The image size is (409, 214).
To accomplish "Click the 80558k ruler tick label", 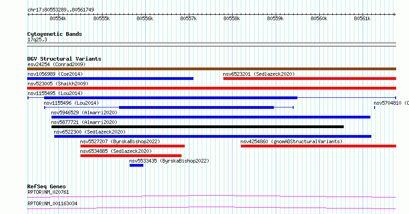I will pyautogui.click(x=232, y=18).
